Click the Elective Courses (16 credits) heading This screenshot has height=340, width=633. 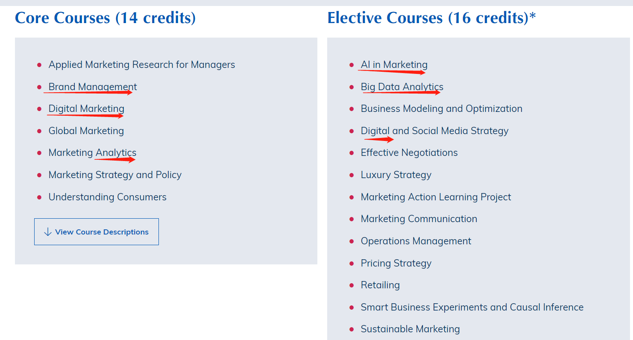[431, 18]
